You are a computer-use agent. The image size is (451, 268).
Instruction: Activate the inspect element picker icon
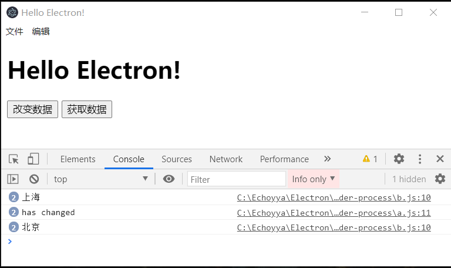[x=14, y=159]
